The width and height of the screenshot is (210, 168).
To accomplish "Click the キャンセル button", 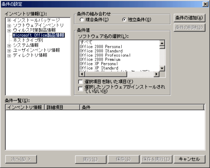I will pos(189,159).
